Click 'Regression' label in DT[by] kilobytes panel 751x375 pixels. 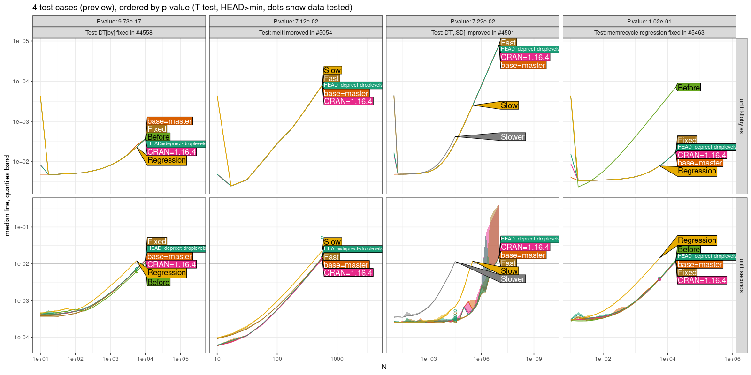click(x=167, y=160)
